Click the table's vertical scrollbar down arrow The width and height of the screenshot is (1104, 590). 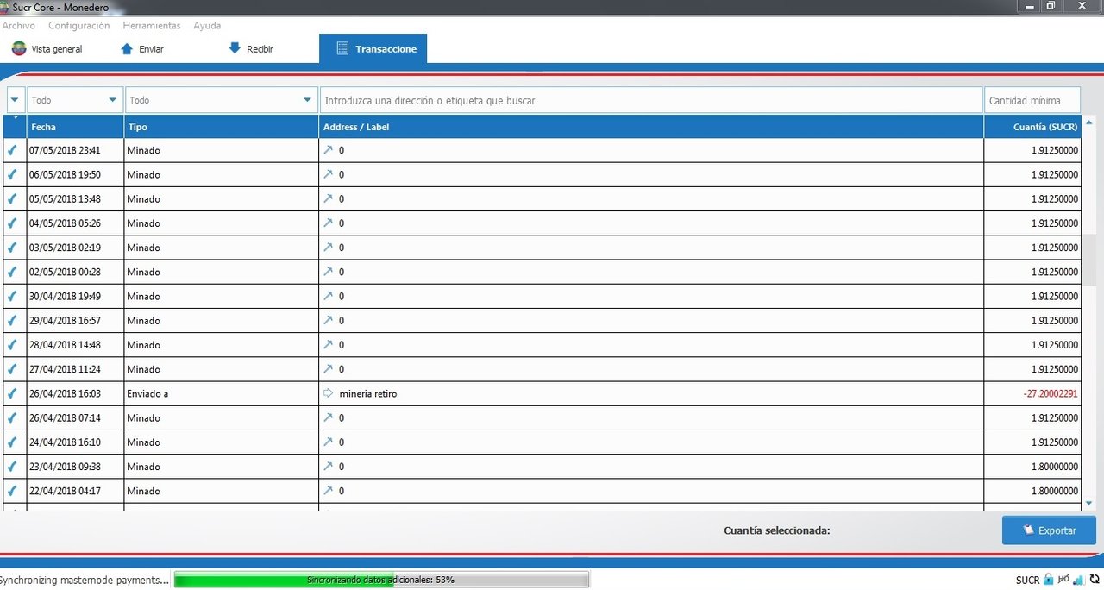[1088, 503]
